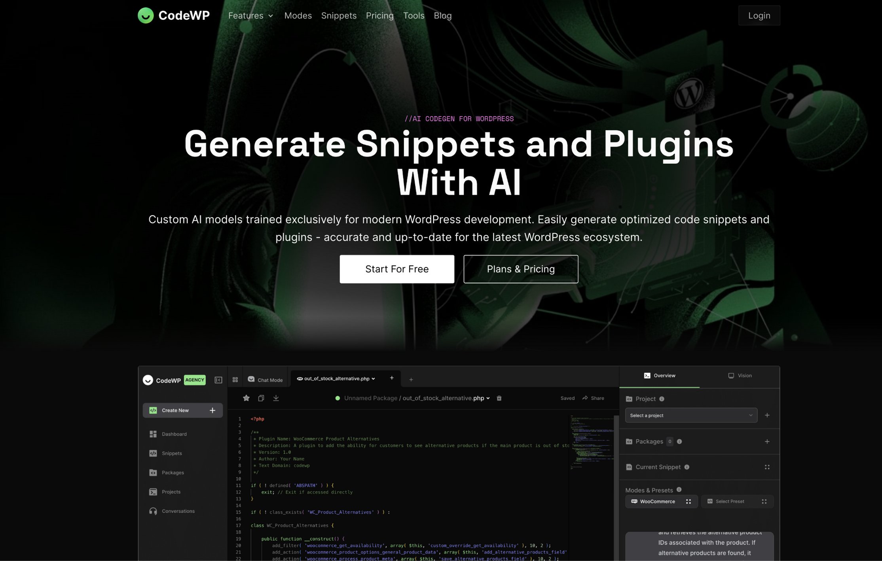882x561 pixels.
Task: Click Start For Free button
Action: [x=397, y=269]
